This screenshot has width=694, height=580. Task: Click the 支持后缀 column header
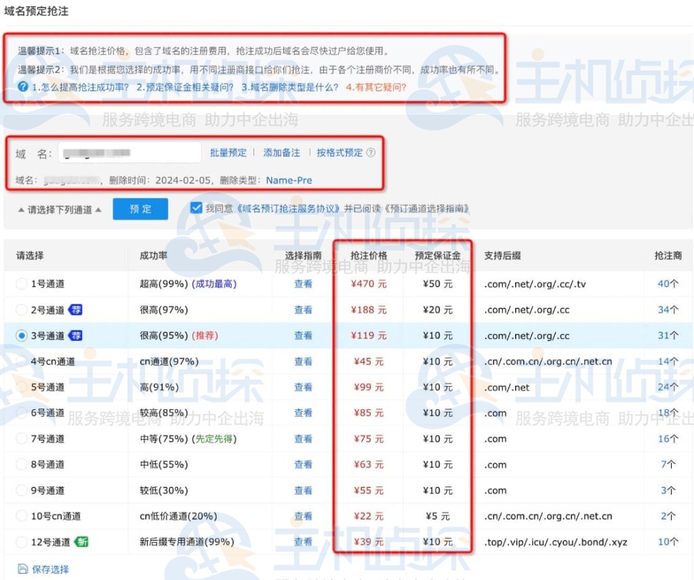(x=502, y=255)
